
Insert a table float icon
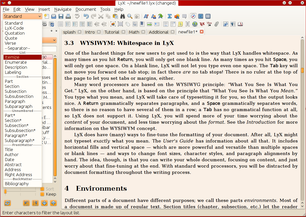pos(120,24)
